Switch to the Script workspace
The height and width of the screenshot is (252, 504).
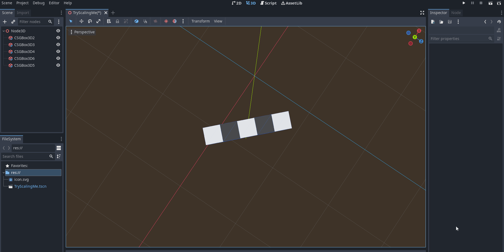[269, 3]
